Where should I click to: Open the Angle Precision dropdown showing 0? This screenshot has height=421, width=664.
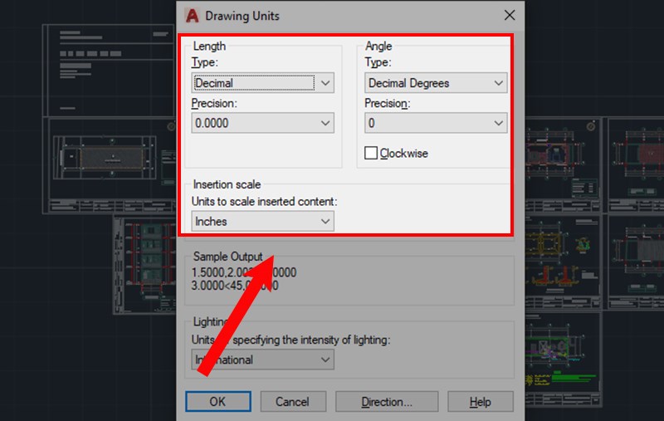point(436,123)
